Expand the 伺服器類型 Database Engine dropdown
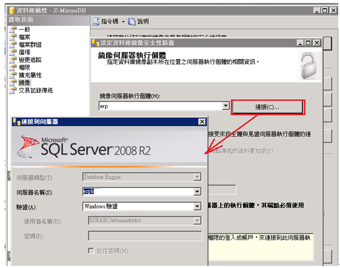340x268 pixels. (x=197, y=177)
